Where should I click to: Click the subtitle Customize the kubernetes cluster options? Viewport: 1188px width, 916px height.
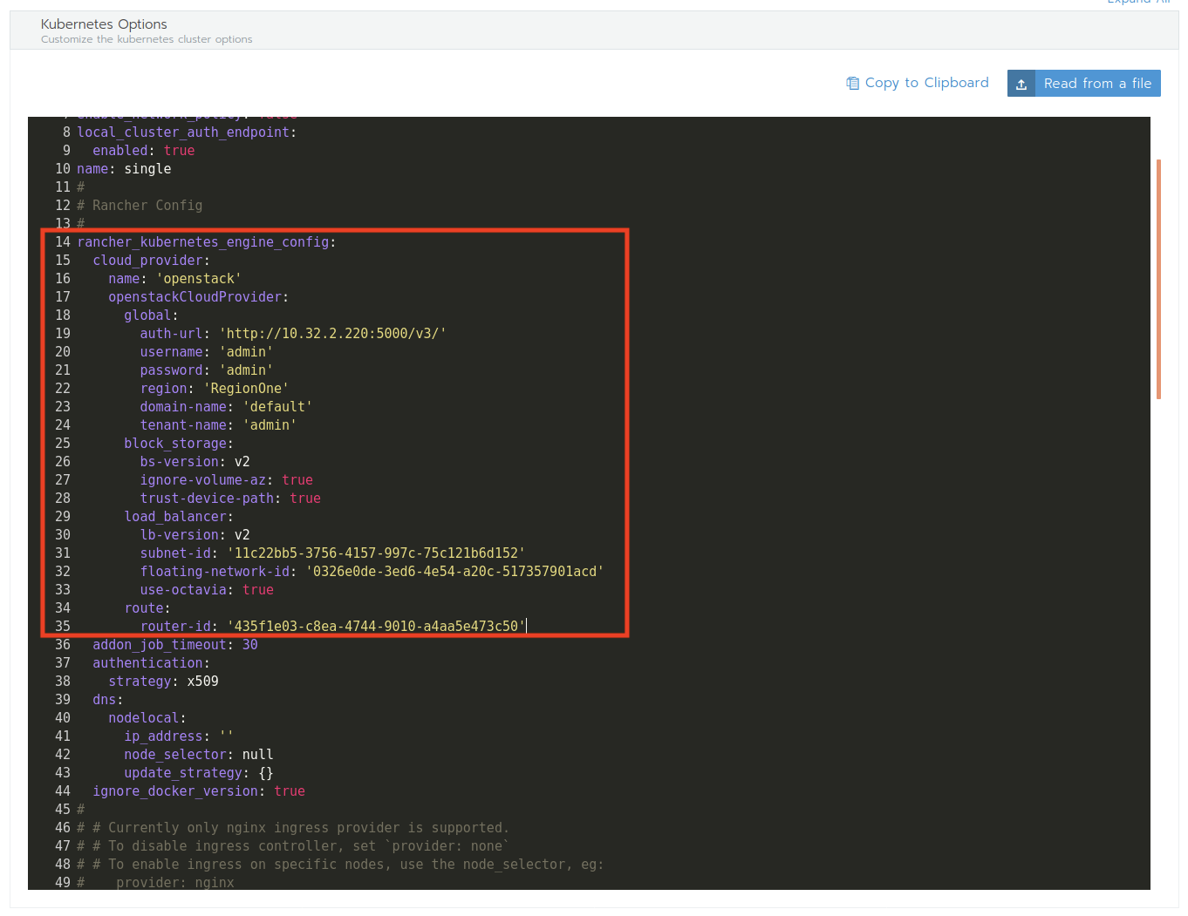pos(147,39)
